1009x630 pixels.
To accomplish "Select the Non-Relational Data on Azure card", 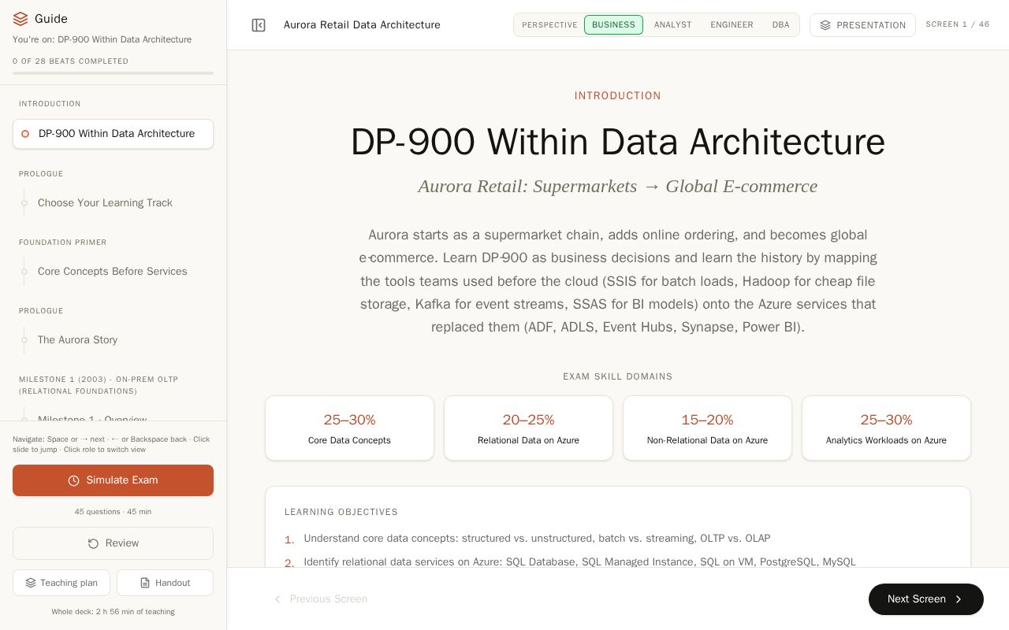I will (x=707, y=428).
